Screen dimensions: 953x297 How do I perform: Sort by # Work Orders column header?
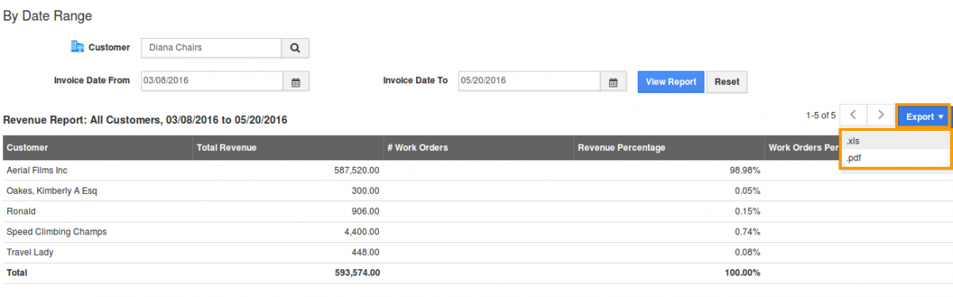479,148
